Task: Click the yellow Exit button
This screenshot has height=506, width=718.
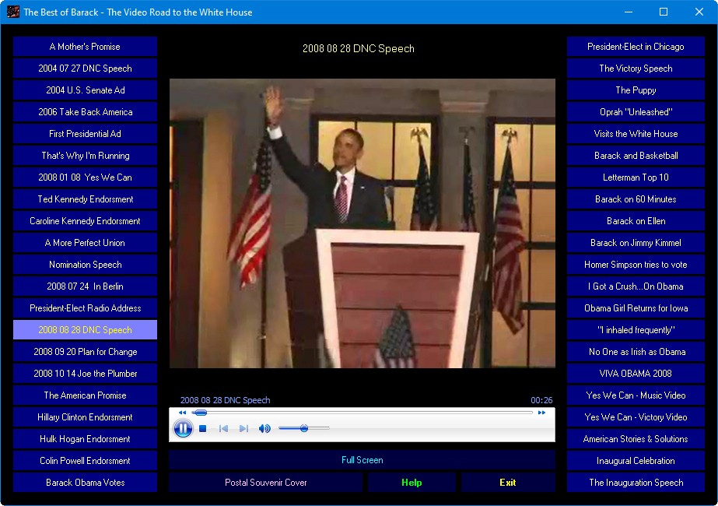Action: pyautogui.click(x=507, y=482)
